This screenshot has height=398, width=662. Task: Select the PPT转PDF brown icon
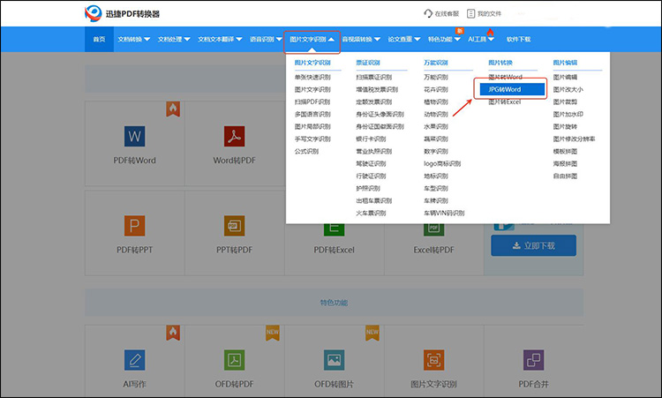(x=234, y=226)
